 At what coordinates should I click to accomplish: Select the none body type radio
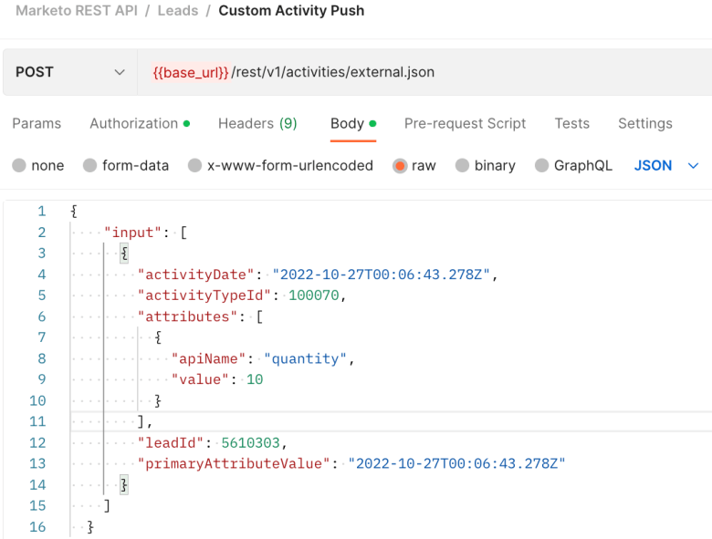pos(19,166)
